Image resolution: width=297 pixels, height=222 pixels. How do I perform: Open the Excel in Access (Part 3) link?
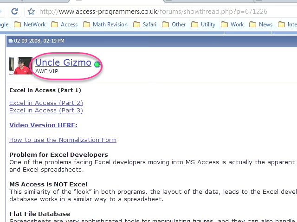tap(46, 111)
